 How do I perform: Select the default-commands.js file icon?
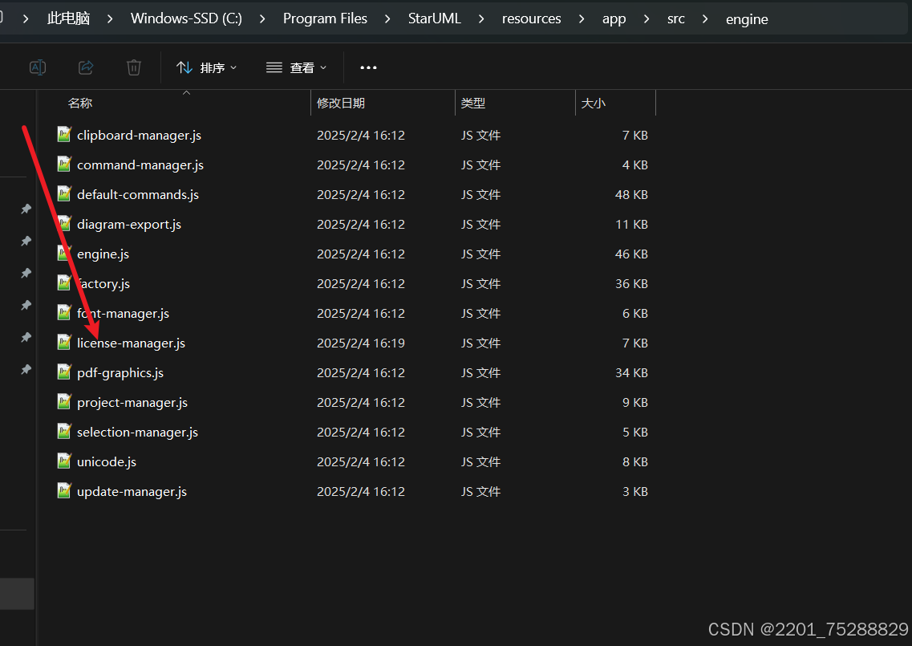point(64,194)
